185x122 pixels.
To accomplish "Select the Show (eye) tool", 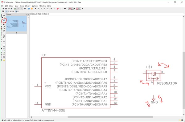I will (x=4, y=15).
